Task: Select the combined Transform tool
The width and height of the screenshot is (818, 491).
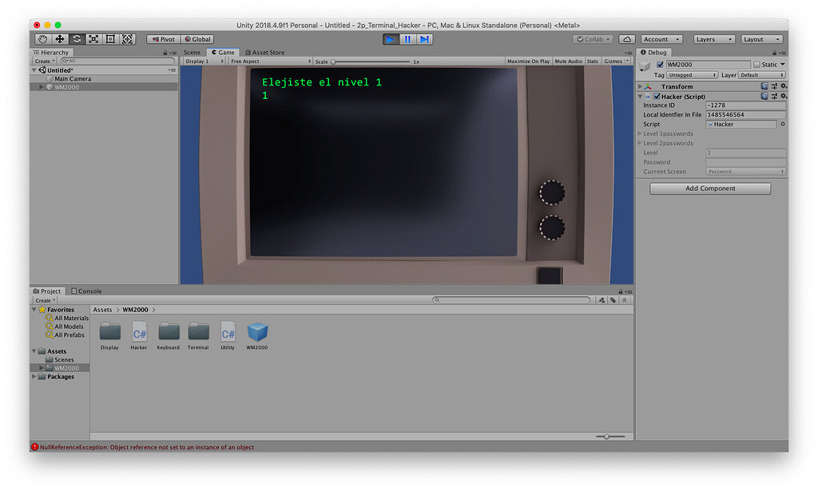Action: click(127, 39)
